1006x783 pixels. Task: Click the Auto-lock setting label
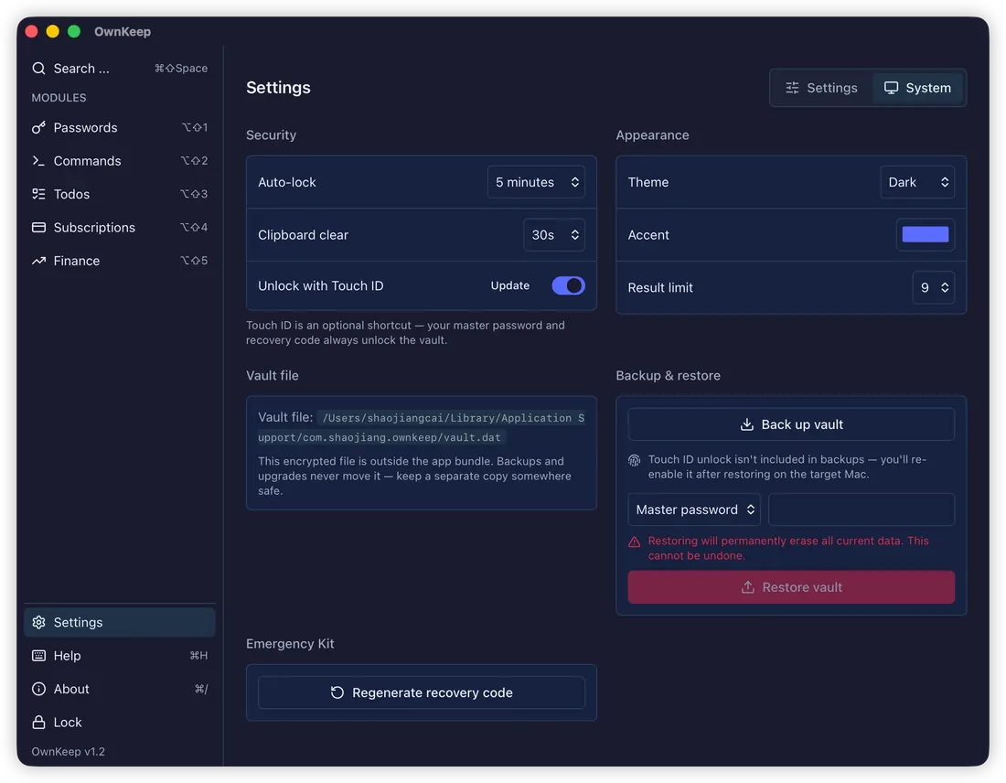coord(287,182)
